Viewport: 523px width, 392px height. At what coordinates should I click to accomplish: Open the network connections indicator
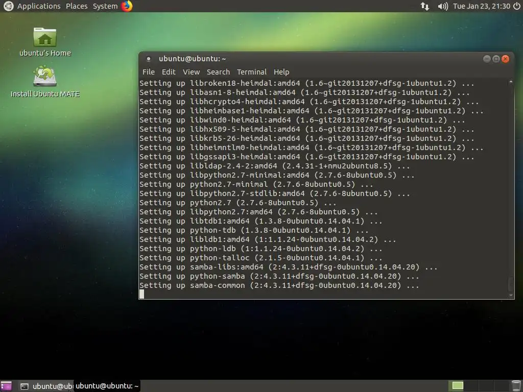tap(424, 6)
